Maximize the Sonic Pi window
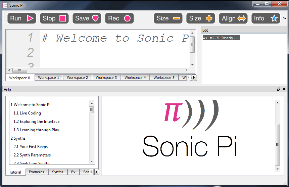289x187 pixels. 267,4
